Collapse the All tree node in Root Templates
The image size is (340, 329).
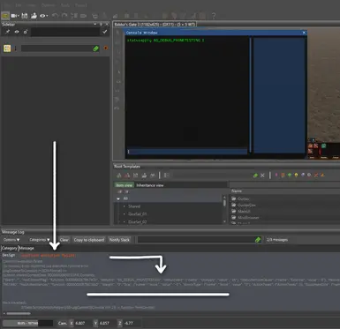118,198
